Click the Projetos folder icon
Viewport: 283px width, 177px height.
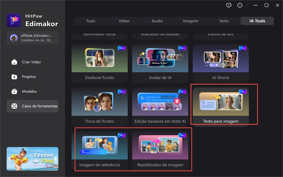pos(14,77)
